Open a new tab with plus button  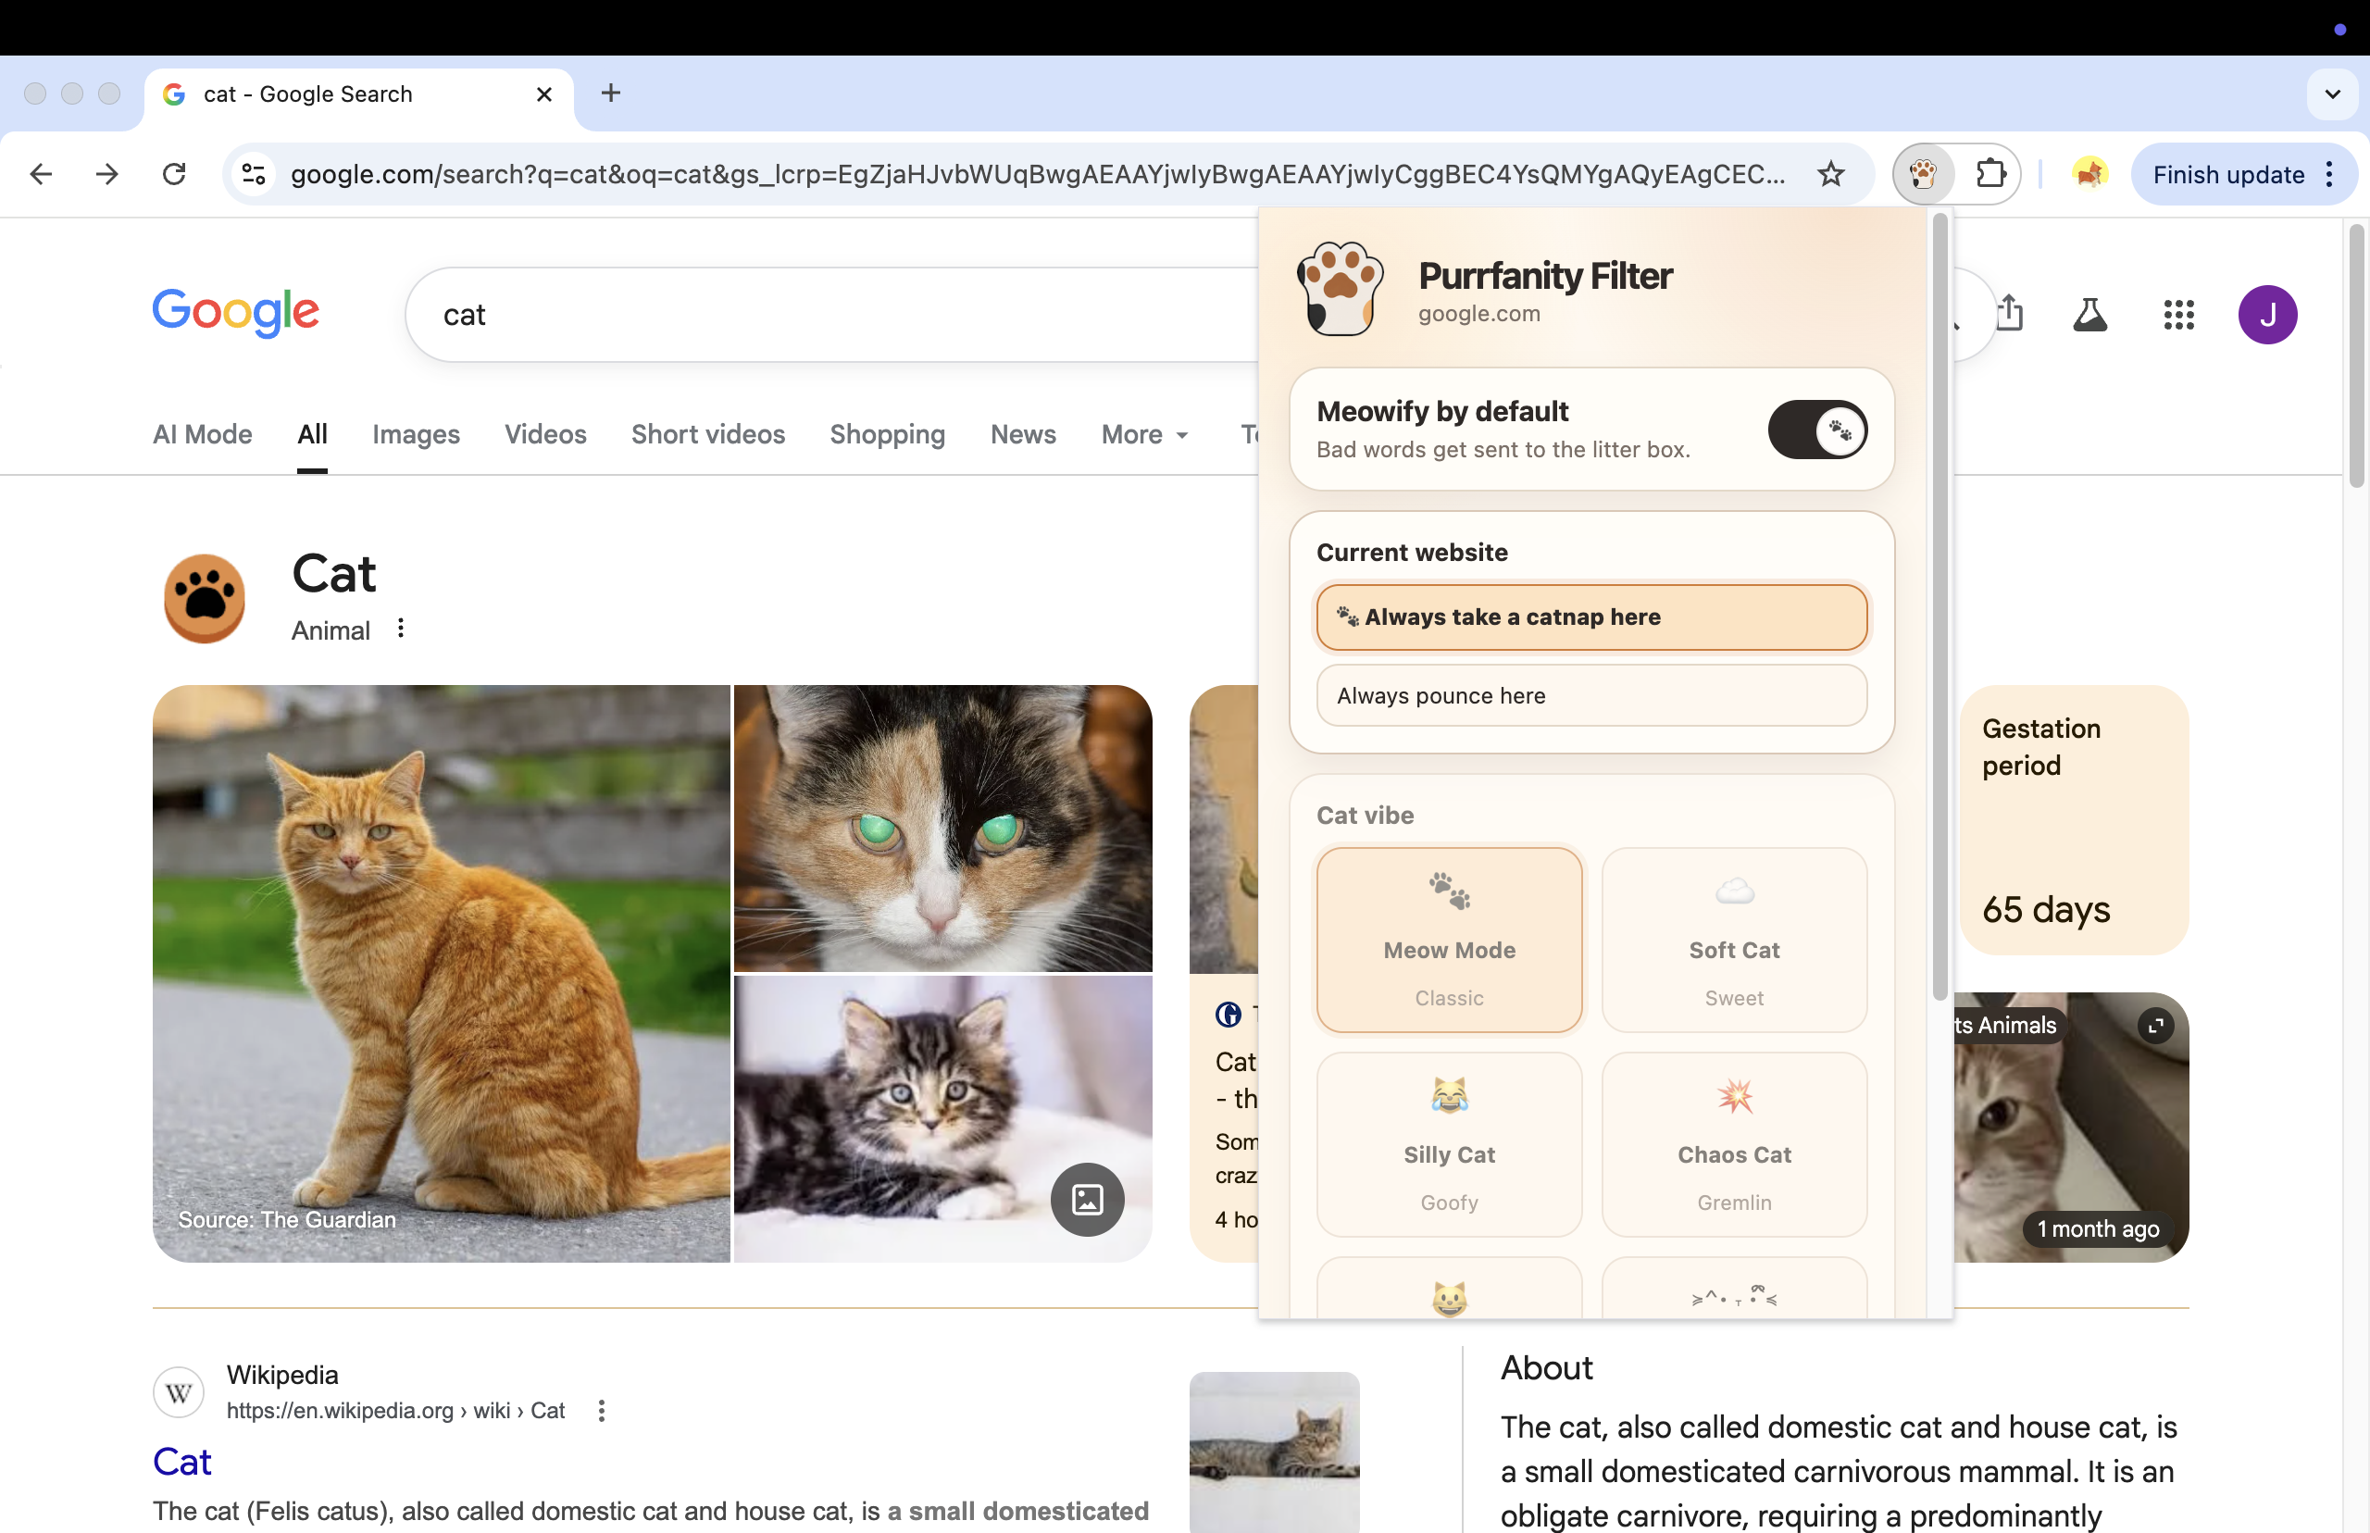point(611,93)
